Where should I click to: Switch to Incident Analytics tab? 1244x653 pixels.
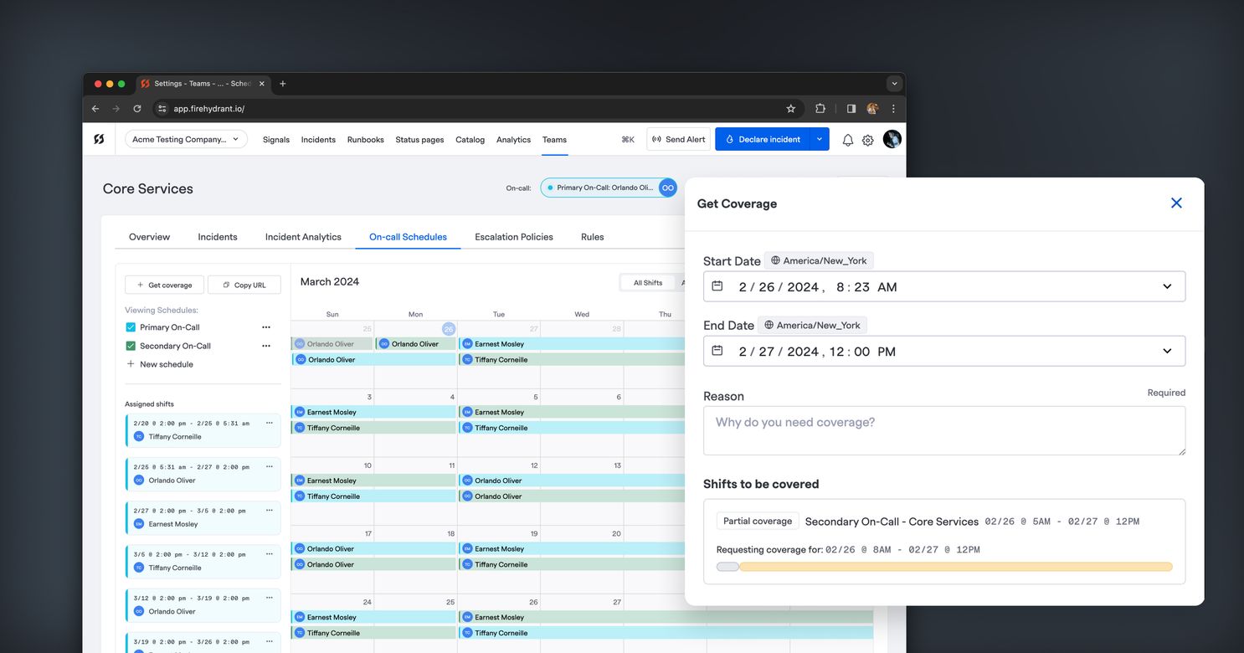coord(303,237)
